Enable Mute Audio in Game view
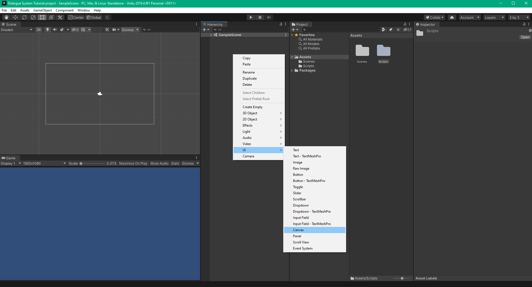The image size is (532, 287). click(159, 163)
